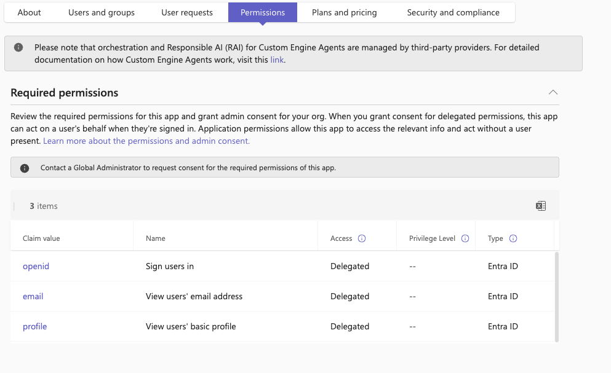Click the Delegated cell in profile row

click(x=349, y=326)
